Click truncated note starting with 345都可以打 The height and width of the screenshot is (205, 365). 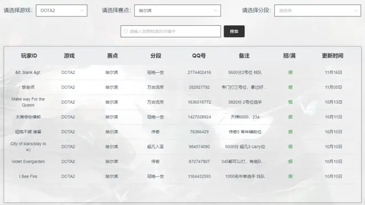pyautogui.click(x=243, y=161)
